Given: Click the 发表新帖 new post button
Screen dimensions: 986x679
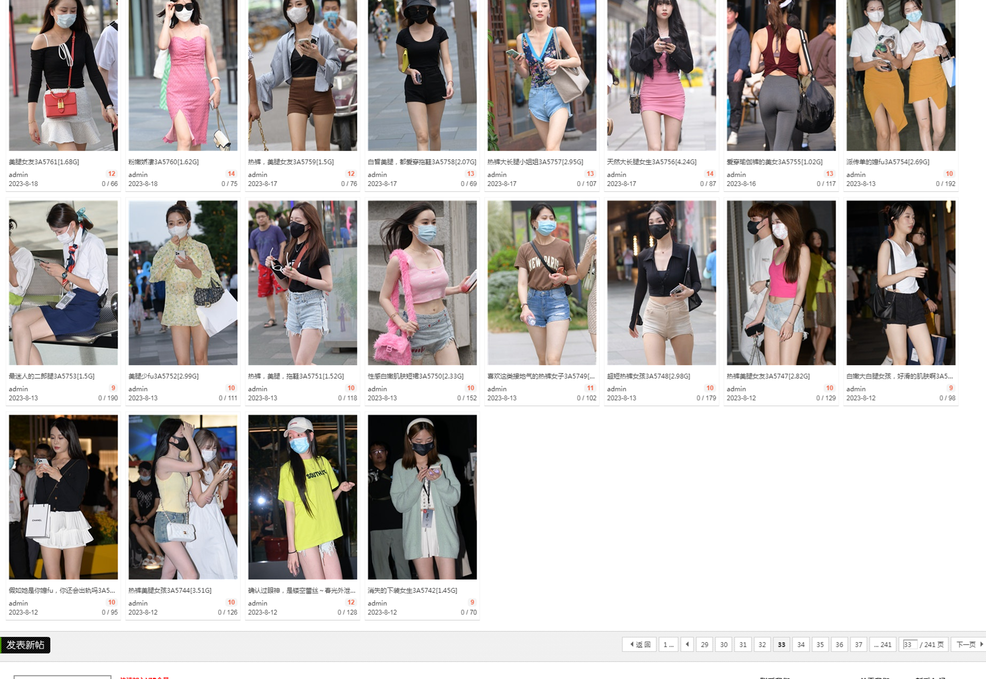Looking at the screenshot, I should (26, 645).
